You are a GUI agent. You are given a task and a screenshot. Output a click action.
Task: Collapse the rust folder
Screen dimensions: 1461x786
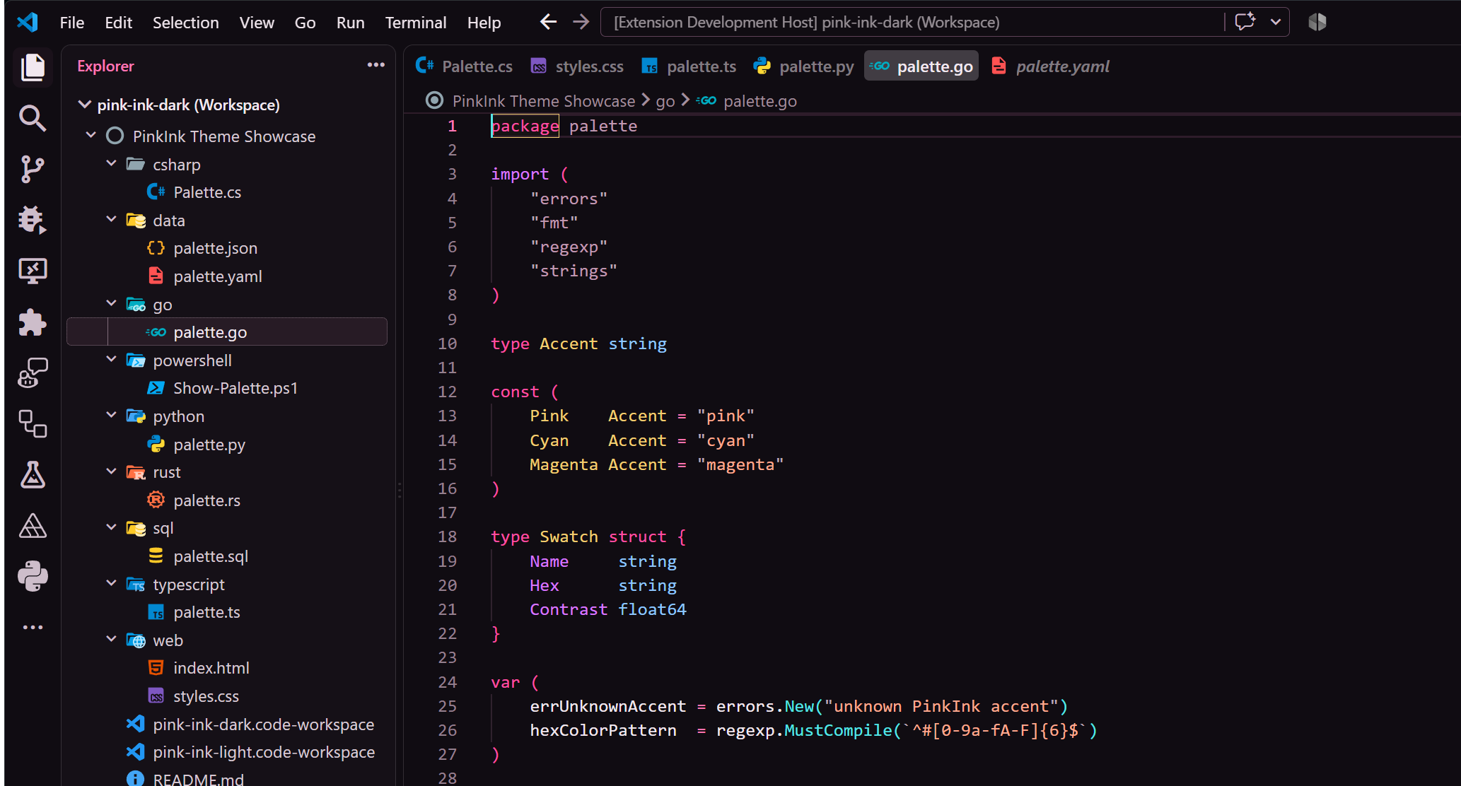111,471
